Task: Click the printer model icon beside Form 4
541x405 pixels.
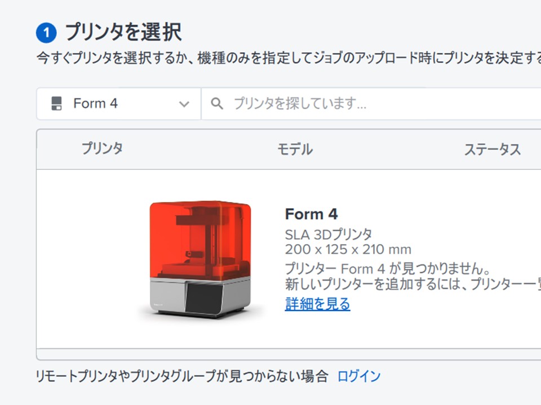Action: tap(56, 103)
